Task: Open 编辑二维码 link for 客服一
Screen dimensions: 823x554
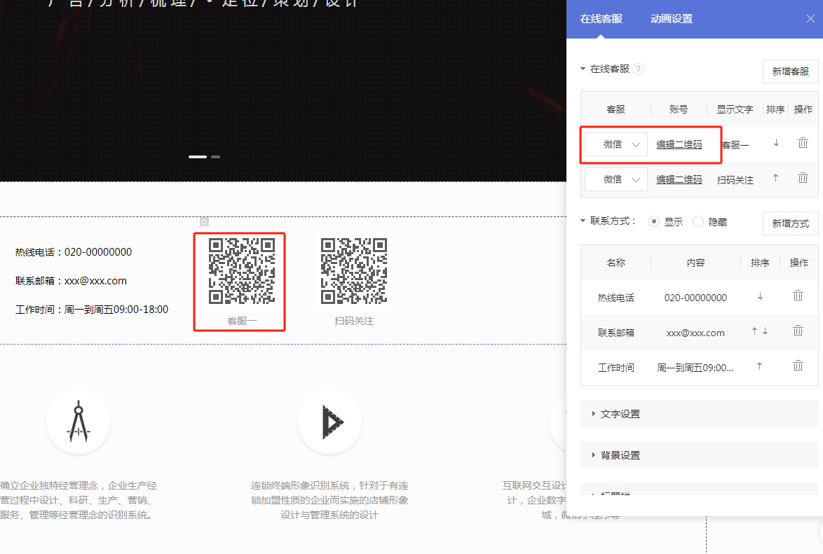Action: click(679, 144)
